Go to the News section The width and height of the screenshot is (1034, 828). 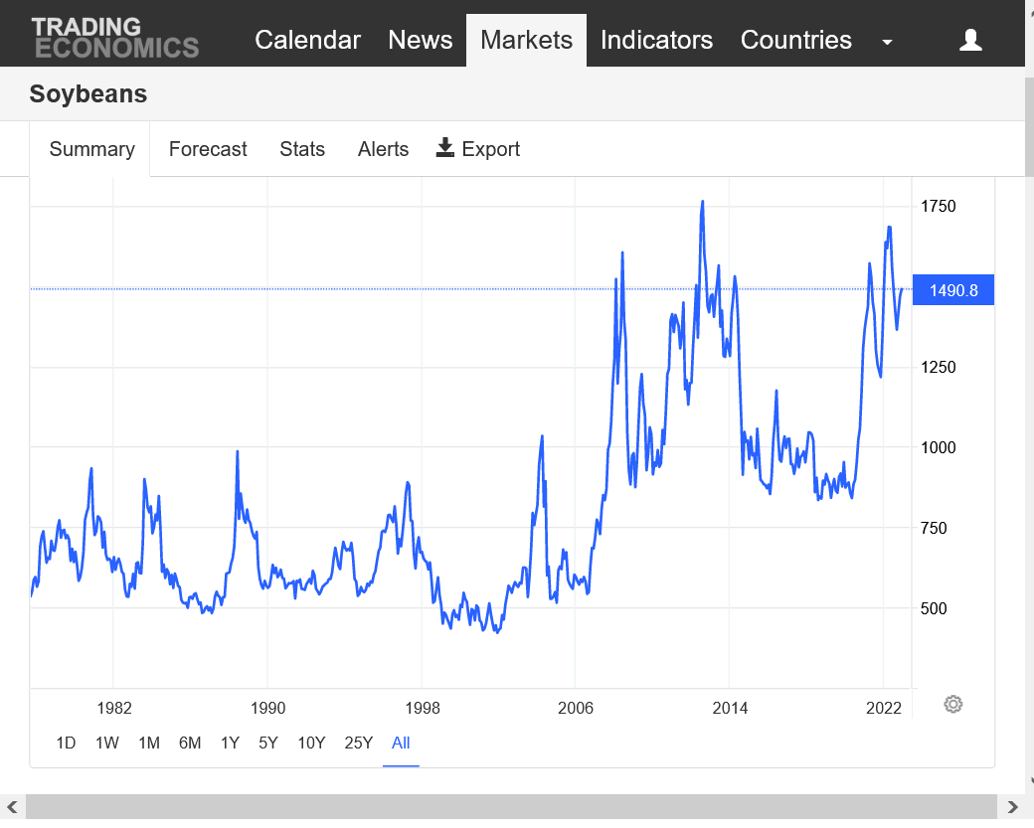pos(420,40)
